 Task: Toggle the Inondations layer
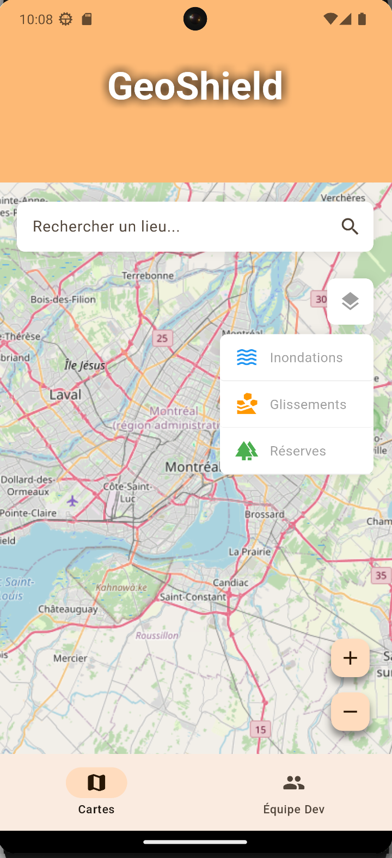point(297,357)
